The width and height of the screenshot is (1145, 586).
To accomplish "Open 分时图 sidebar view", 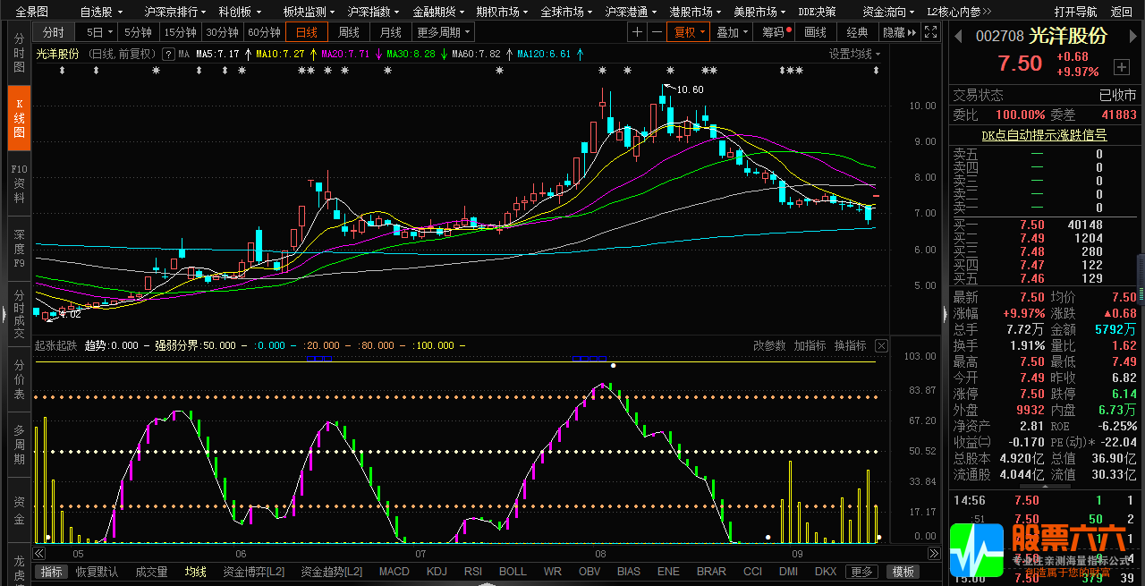I will click(x=19, y=54).
